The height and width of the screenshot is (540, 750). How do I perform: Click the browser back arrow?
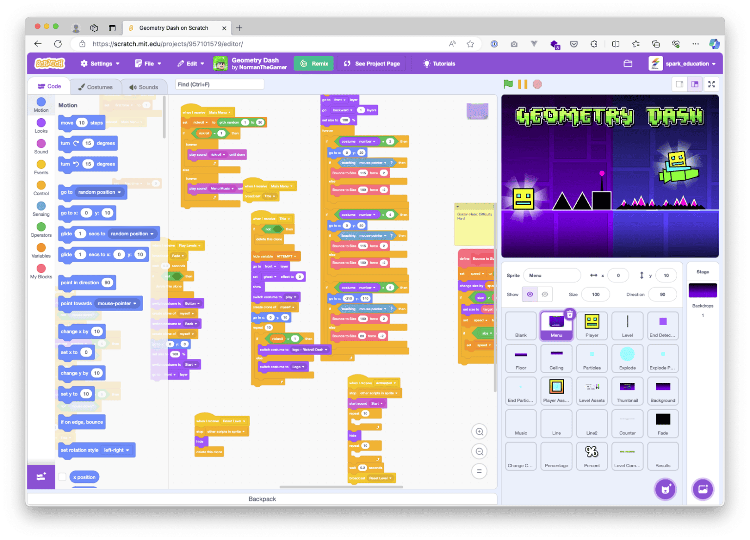38,44
